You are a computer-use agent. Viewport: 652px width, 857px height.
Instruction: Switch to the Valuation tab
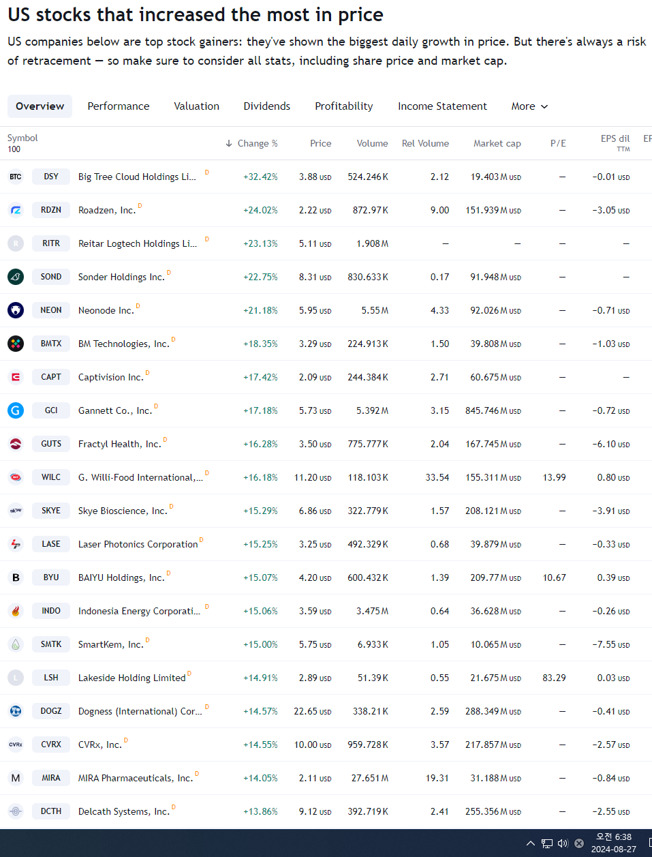click(197, 106)
